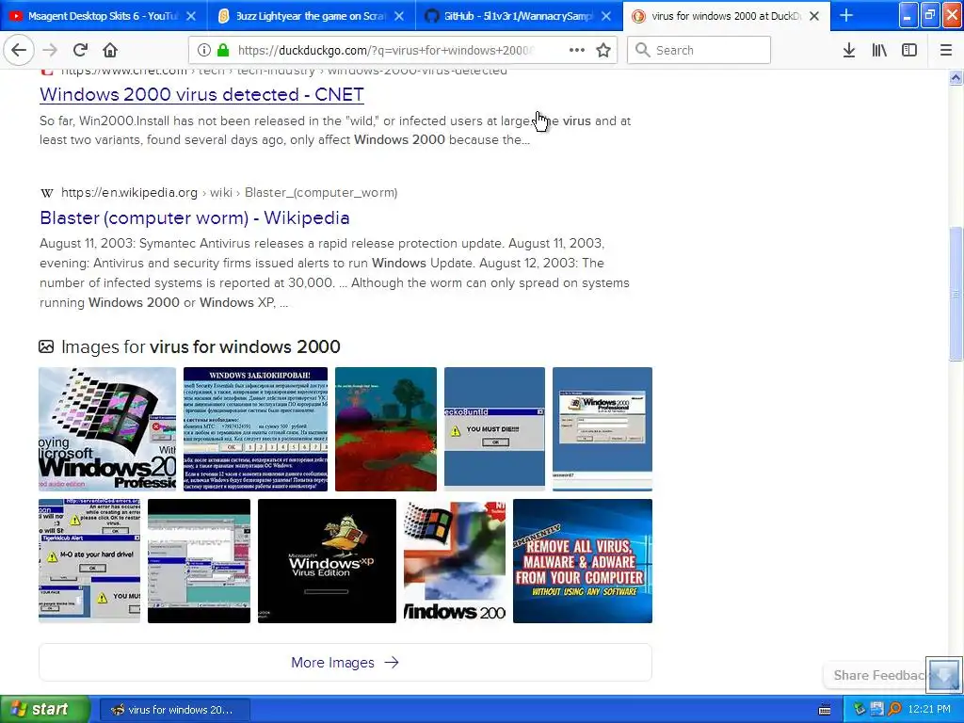The width and height of the screenshot is (964, 723).
Task: Open Windows XP Virus Edition thumbnail
Action: pos(327,561)
